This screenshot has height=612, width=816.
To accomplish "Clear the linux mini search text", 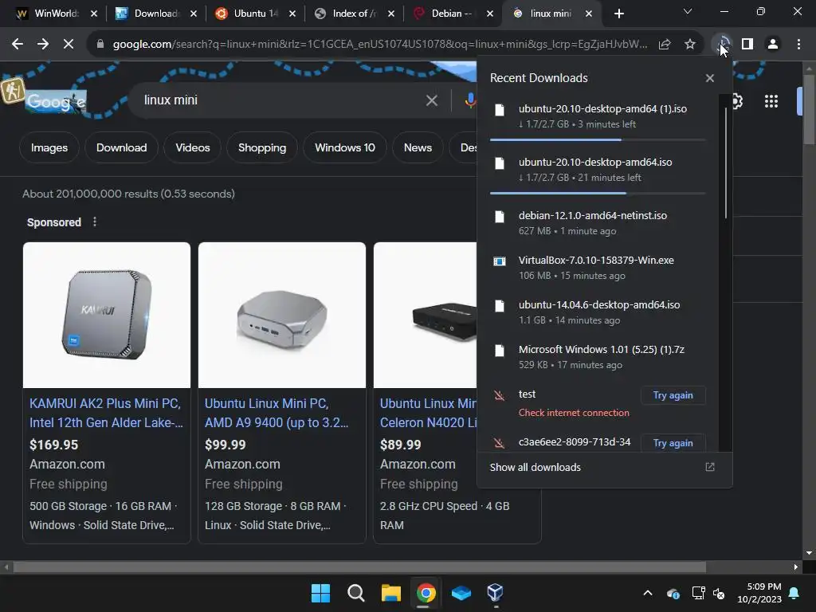I will coord(431,100).
